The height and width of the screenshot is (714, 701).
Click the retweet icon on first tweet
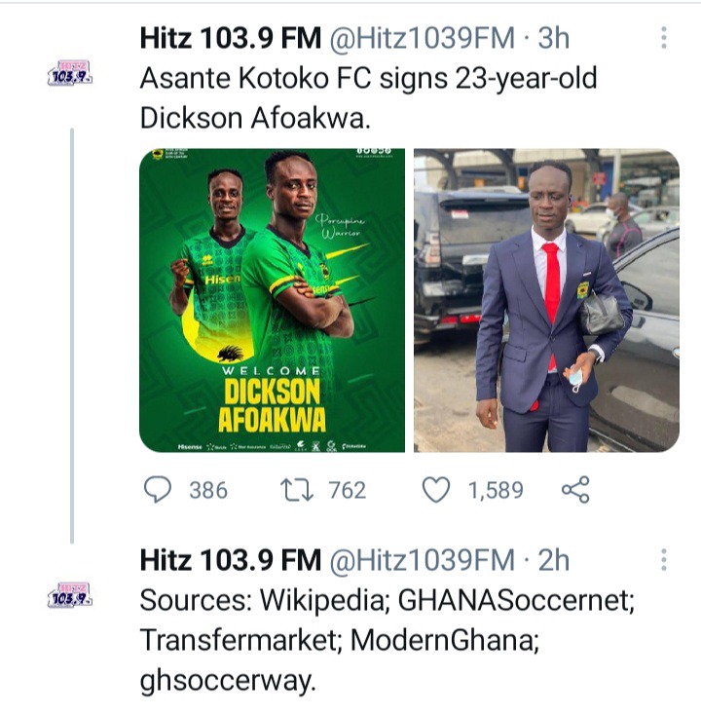click(x=296, y=490)
